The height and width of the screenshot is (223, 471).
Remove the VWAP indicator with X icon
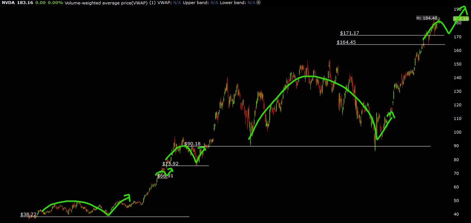[x=258, y=3]
